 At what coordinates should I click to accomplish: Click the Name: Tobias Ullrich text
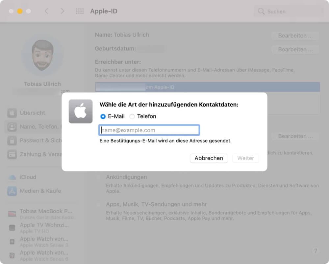tap(122, 35)
